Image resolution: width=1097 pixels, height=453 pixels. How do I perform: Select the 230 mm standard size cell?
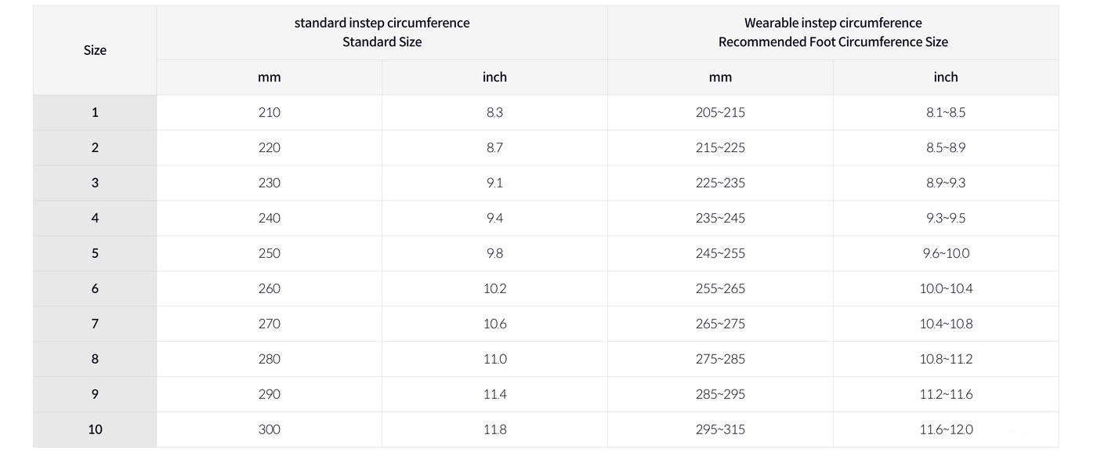coord(269,183)
